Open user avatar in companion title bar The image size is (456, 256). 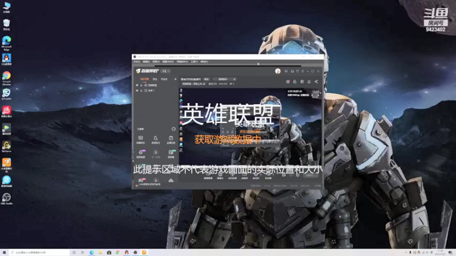click(278, 71)
